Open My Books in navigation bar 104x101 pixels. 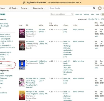(13, 8)
